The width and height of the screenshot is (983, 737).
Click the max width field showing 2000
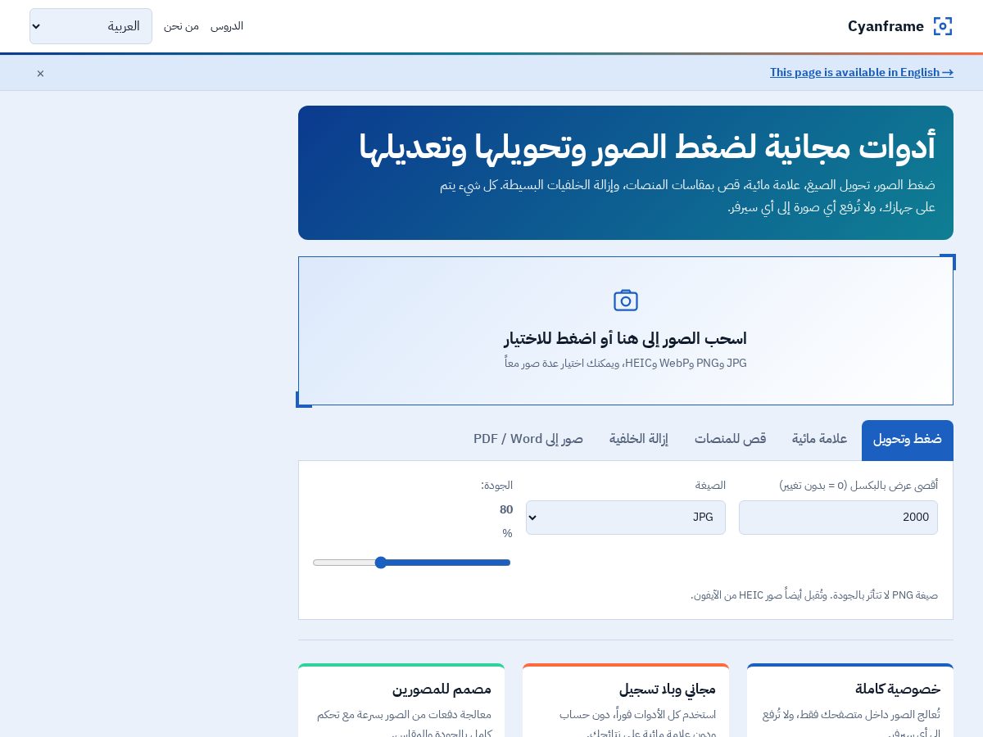click(x=838, y=518)
